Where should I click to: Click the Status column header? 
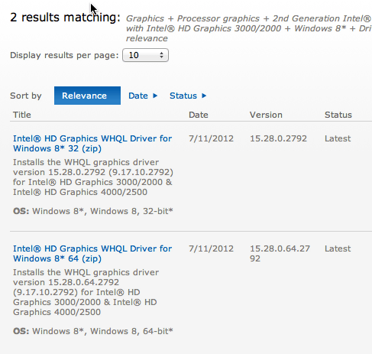(338, 115)
